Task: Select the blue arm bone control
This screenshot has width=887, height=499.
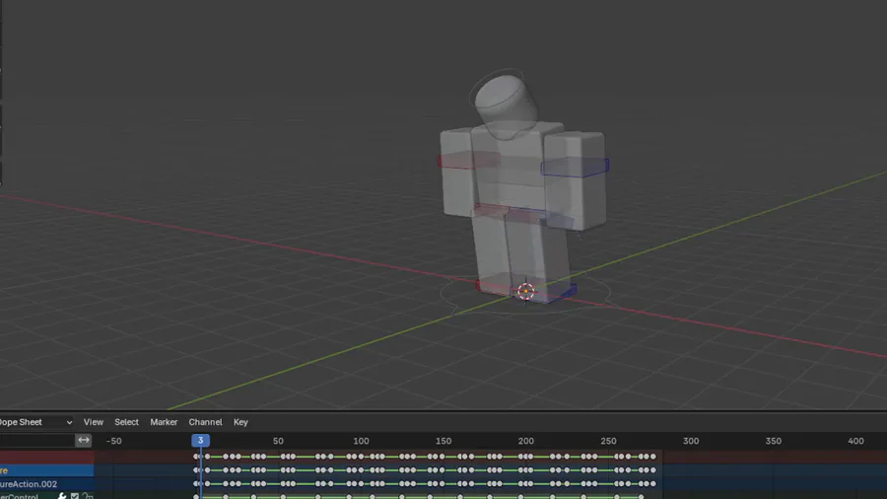Action: click(575, 168)
